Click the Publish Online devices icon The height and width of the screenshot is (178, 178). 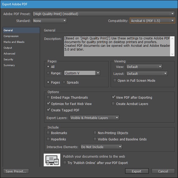[52, 160]
